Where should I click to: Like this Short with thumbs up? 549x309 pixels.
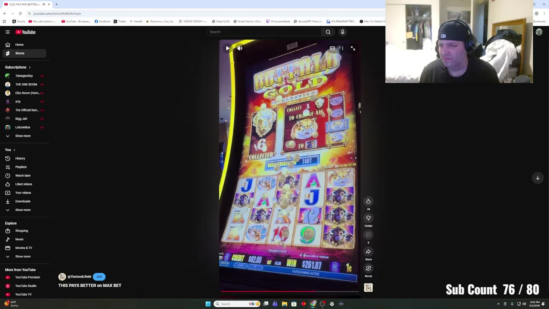click(368, 201)
